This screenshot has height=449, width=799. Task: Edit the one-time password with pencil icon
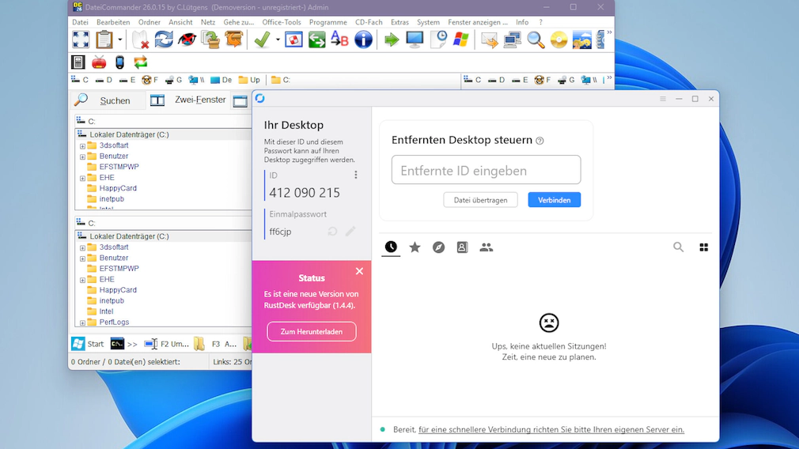coord(350,232)
